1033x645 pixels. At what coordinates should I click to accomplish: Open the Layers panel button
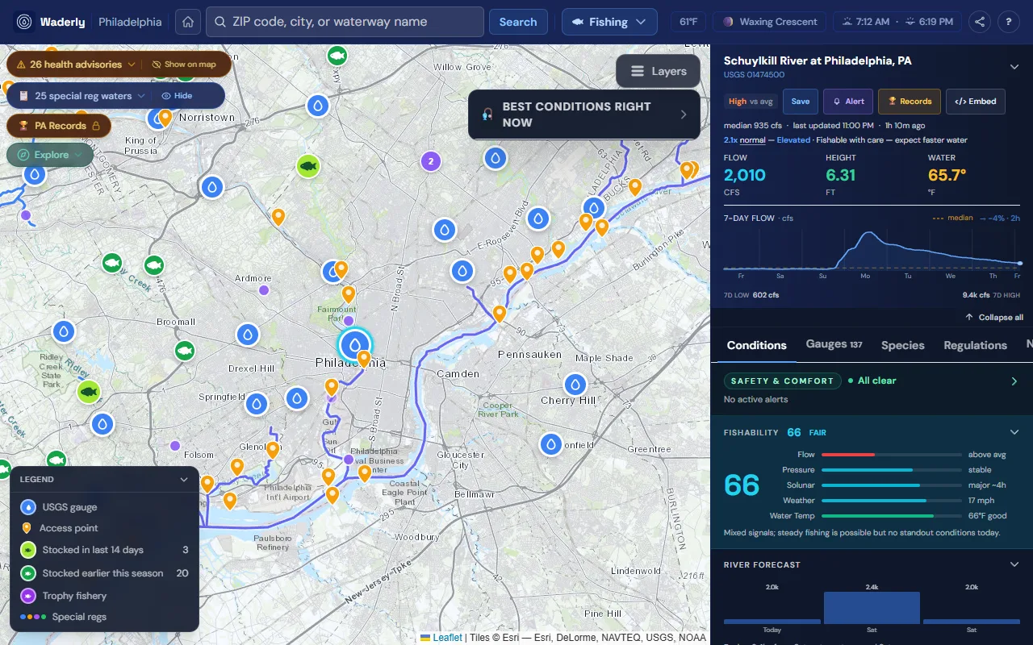click(x=659, y=71)
